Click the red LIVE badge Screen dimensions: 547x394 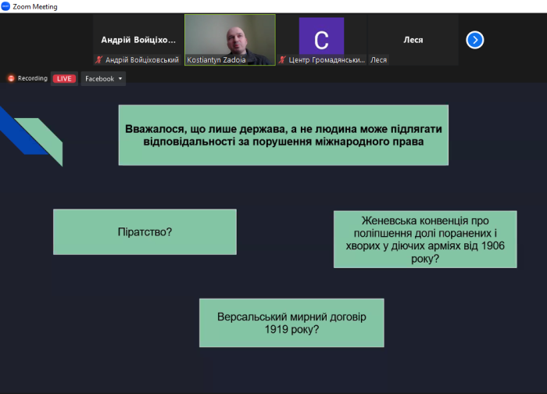click(x=64, y=78)
